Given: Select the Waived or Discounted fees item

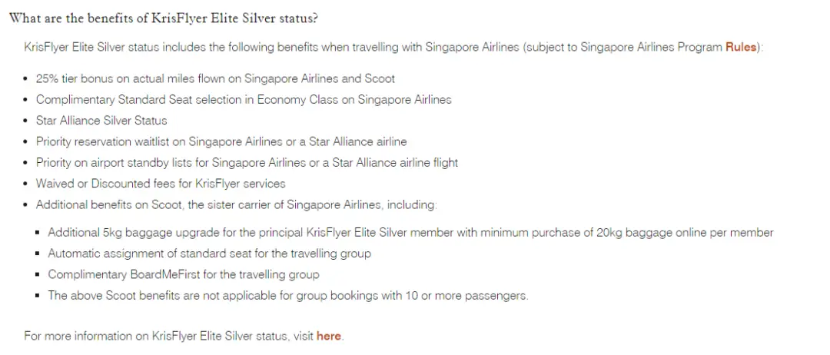Looking at the screenshot, I should tap(161, 184).
